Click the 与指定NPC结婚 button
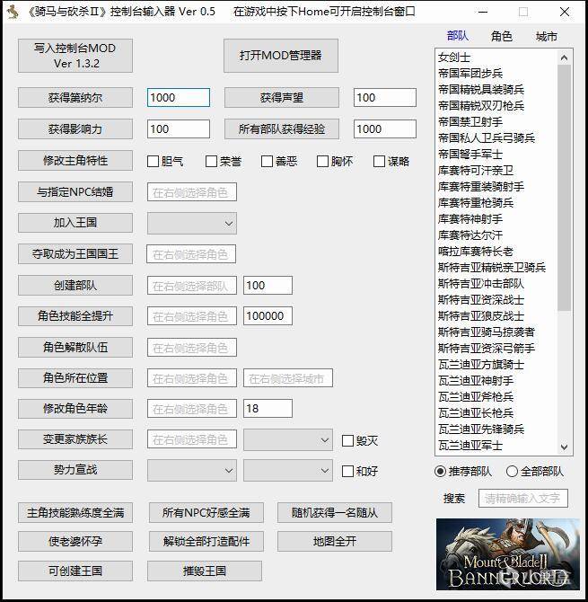Screen dimensions: 588x602 [75, 191]
